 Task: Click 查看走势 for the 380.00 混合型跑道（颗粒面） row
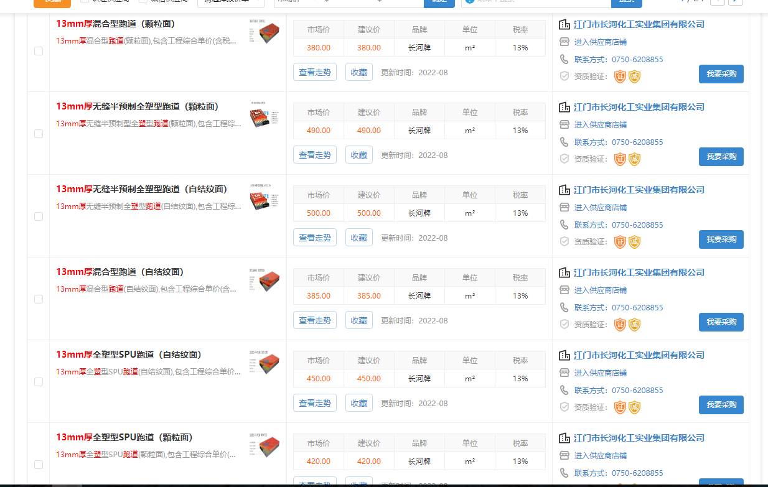315,72
